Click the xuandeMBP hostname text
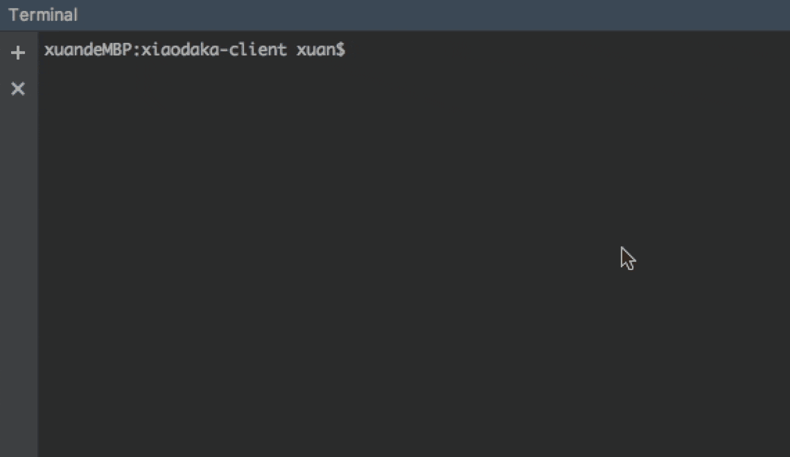 88,50
